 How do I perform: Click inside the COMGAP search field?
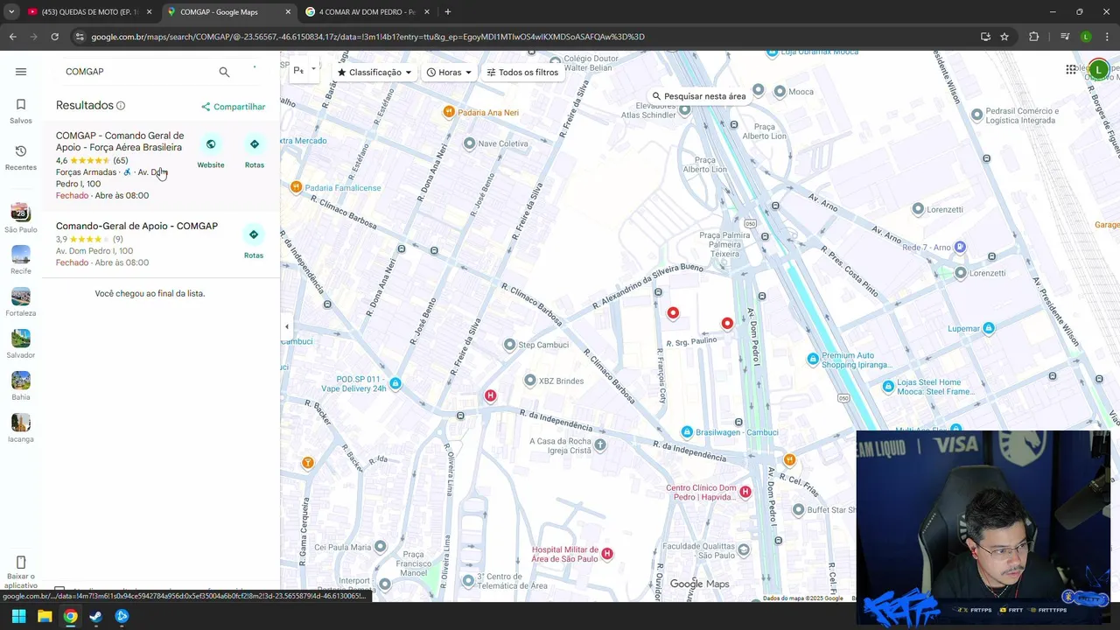[x=136, y=72]
